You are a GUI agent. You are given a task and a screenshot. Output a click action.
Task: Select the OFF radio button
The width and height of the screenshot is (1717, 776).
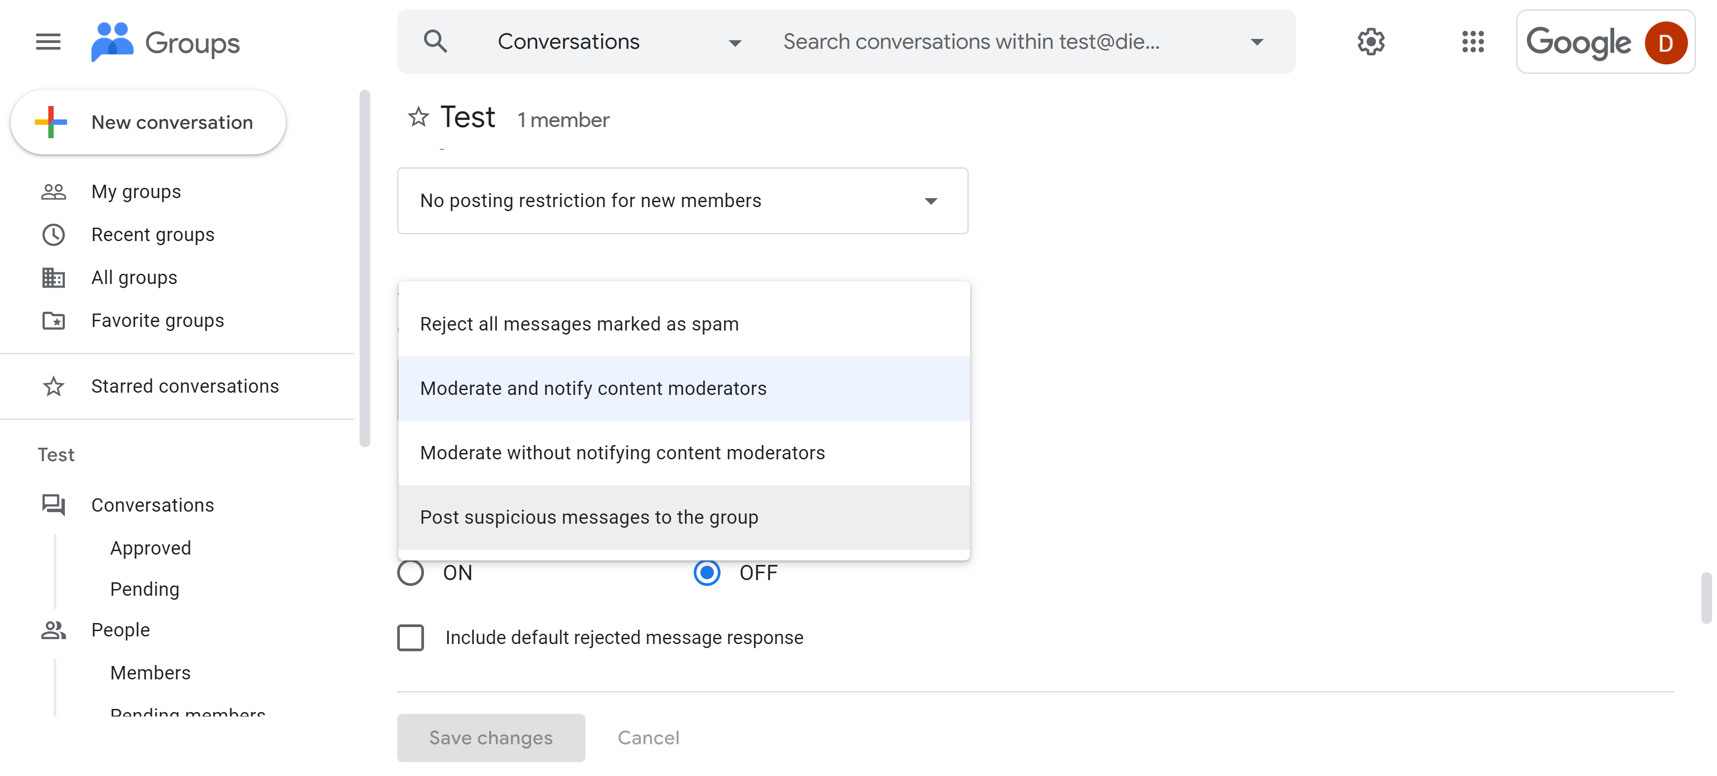[x=707, y=572]
